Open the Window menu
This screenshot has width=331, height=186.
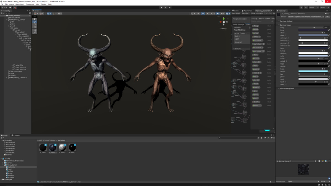pyautogui.click(x=44, y=4)
